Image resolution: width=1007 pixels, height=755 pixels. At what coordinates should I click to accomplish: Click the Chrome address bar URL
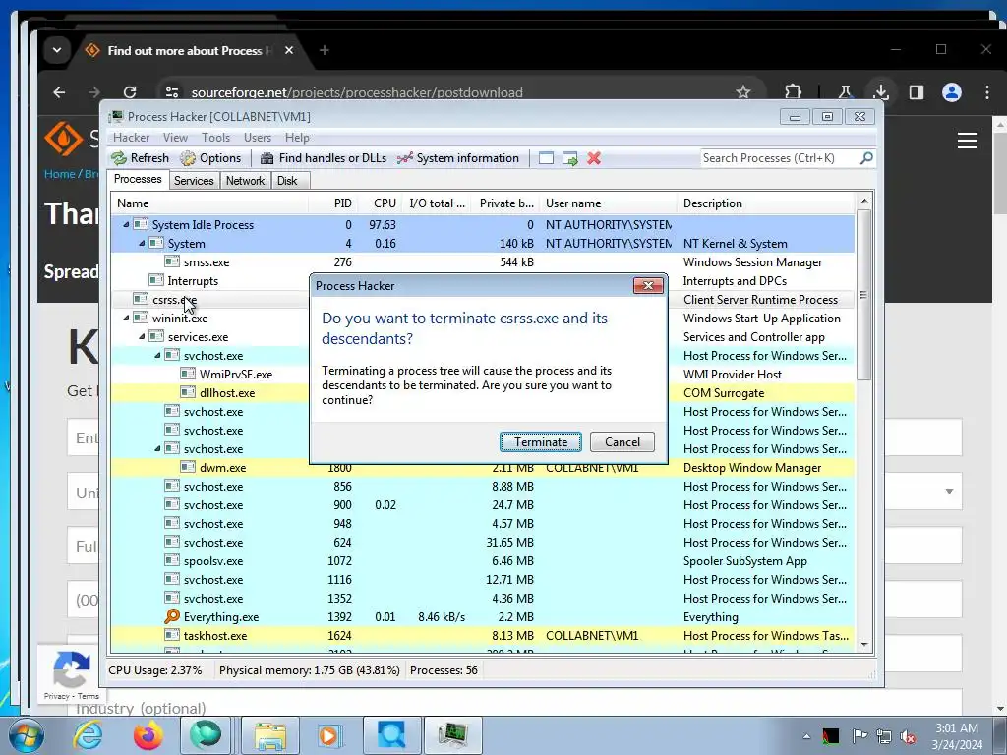click(x=357, y=92)
